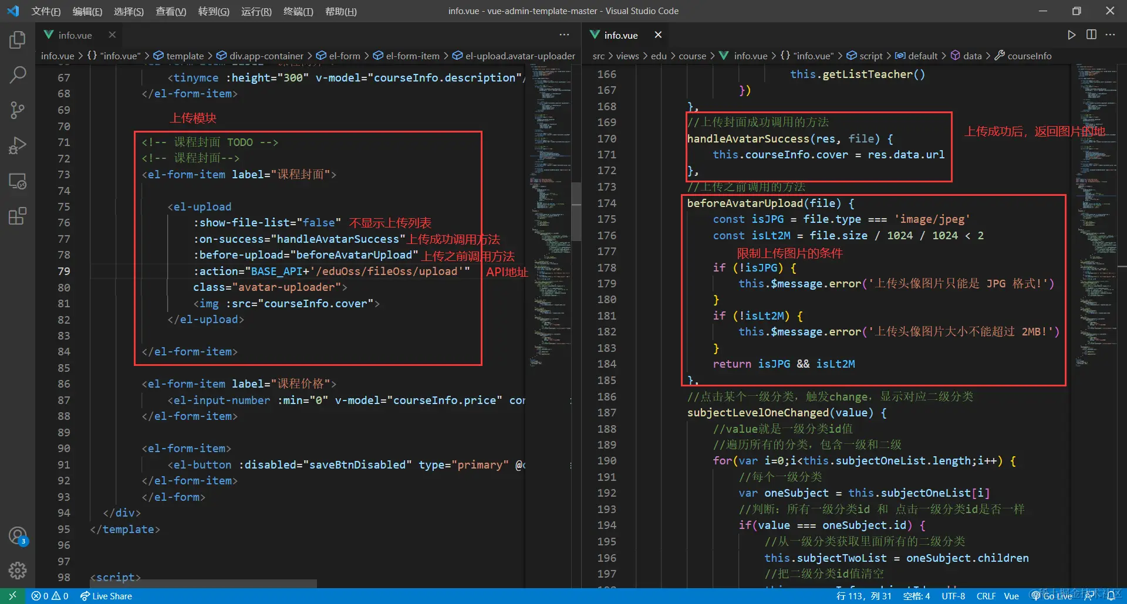Click line number 79 in left editor

[x=64, y=272]
